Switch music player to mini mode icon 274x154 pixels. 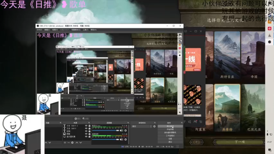click(186, 31)
